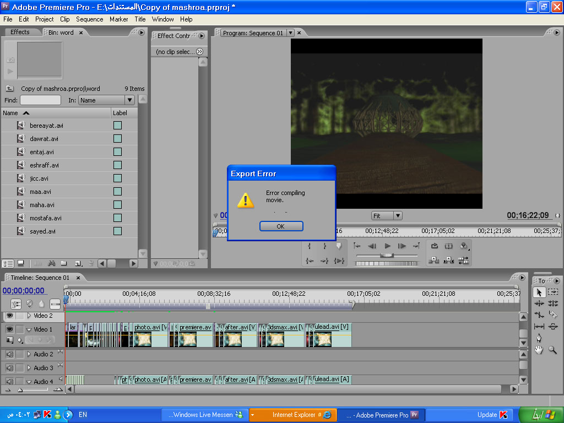Screen dimensions: 564x423
Task: Open Program Sequence 01 dropdown
Action: pos(291,32)
